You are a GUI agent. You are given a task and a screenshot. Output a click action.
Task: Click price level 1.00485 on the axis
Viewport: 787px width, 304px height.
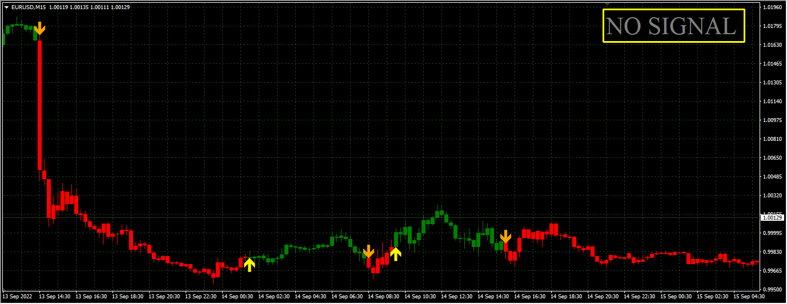coord(772,177)
